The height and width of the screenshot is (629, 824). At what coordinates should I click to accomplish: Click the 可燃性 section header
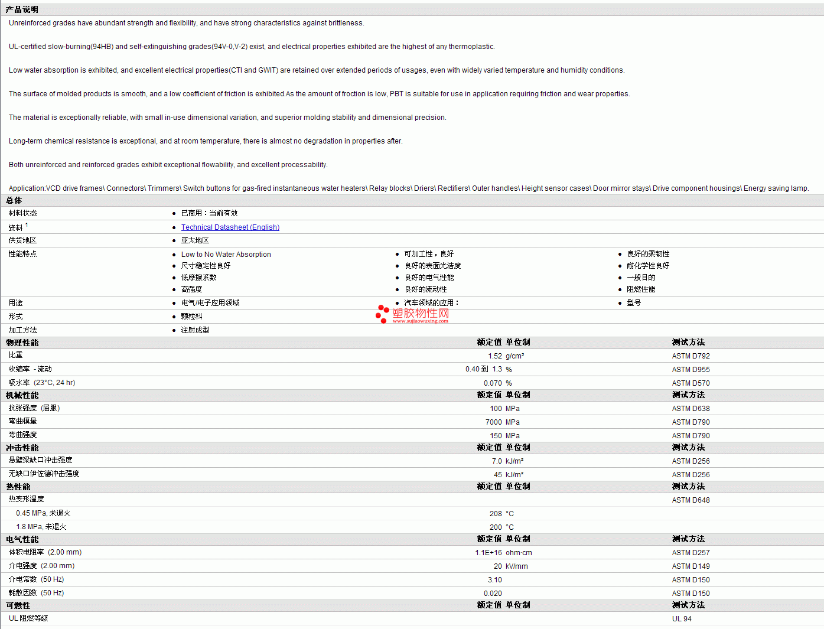pos(18,605)
